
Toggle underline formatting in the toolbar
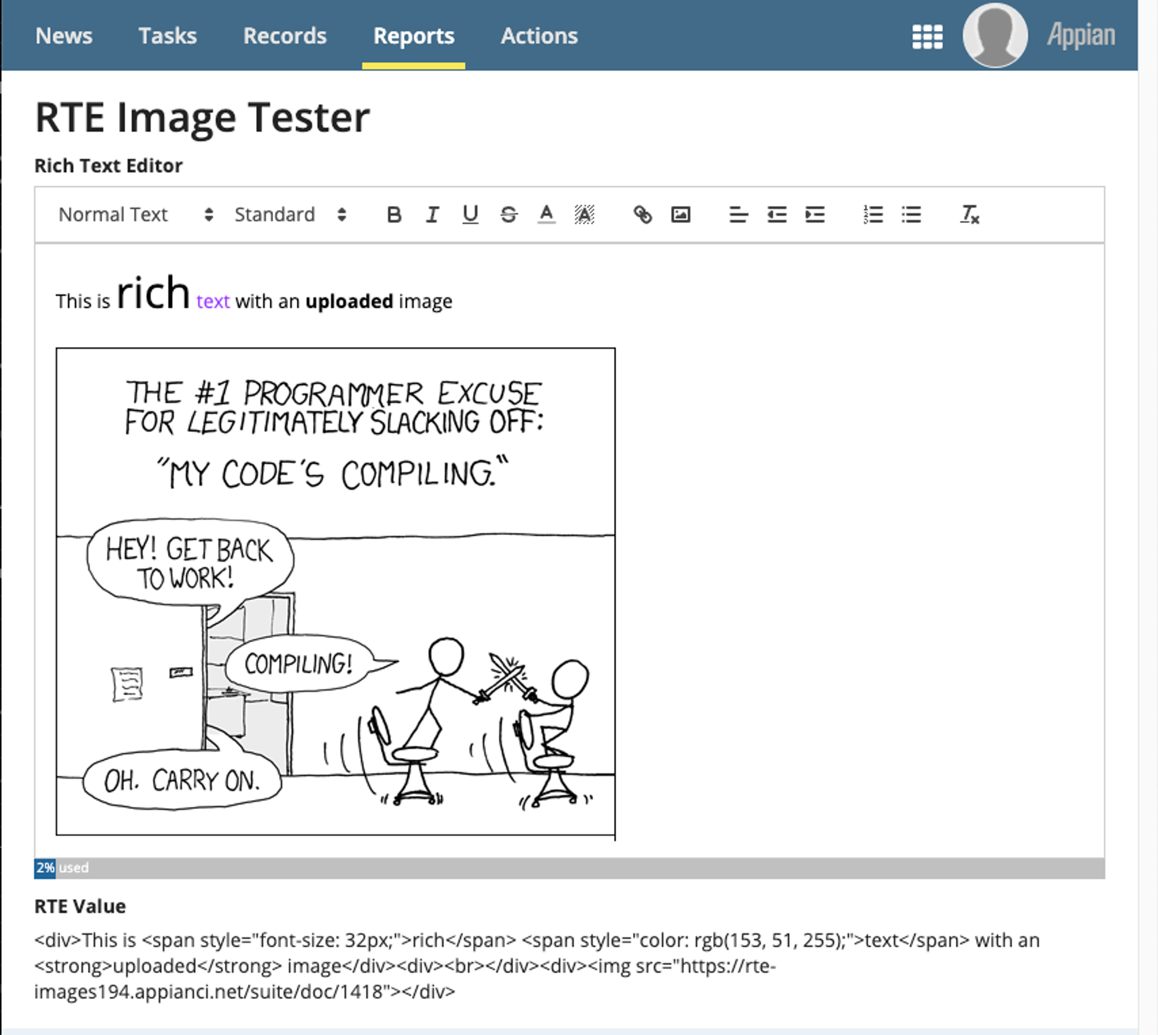pos(470,215)
